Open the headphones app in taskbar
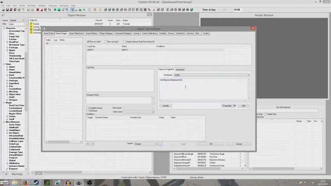 point(68,182)
